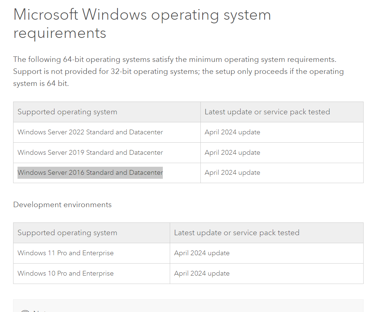The width and height of the screenshot is (376, 312).
Task: Click the page heading about Windows operating system requirements
Action: [x=142, y=15]
